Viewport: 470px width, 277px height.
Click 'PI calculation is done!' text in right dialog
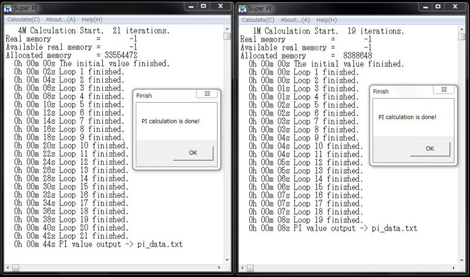point(407,117)
